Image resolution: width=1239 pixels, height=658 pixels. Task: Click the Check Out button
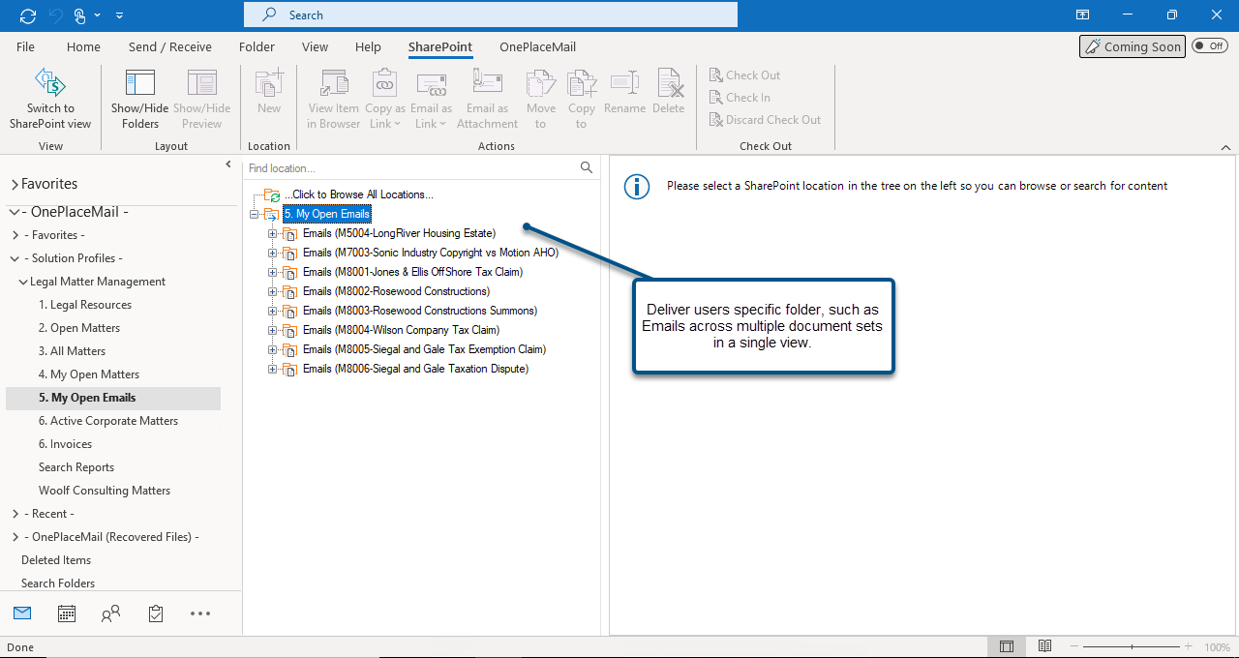744,75
